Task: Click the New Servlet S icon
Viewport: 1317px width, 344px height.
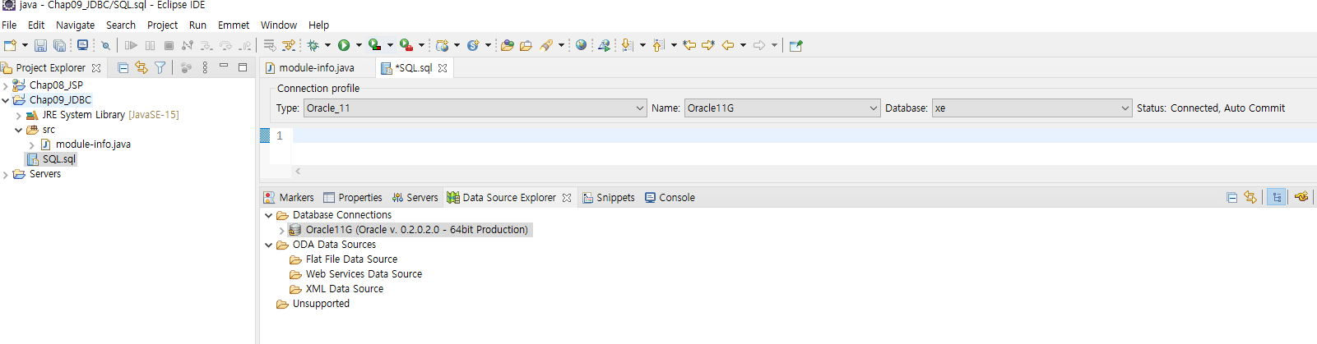Action: pyautogui.click(x=473, y=45)
